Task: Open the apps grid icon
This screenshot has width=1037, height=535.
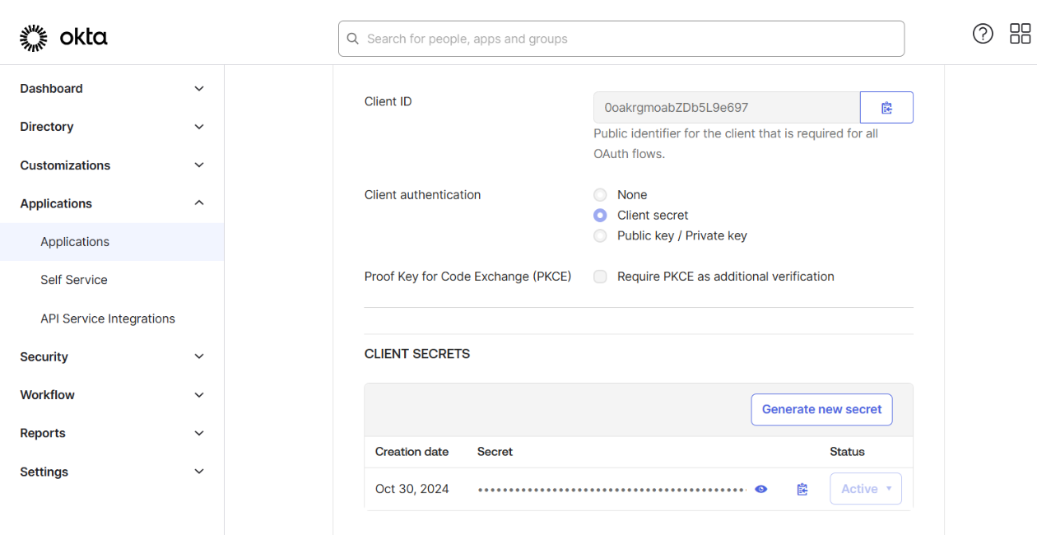Action: 1020,34
